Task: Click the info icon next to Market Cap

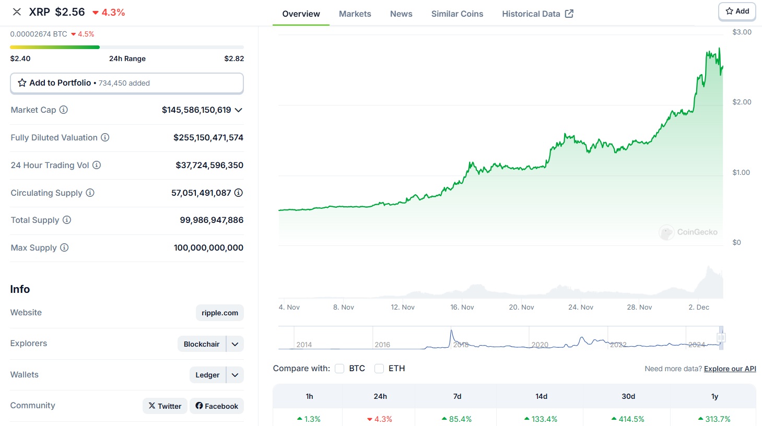Action: click(x=63, y=110)
